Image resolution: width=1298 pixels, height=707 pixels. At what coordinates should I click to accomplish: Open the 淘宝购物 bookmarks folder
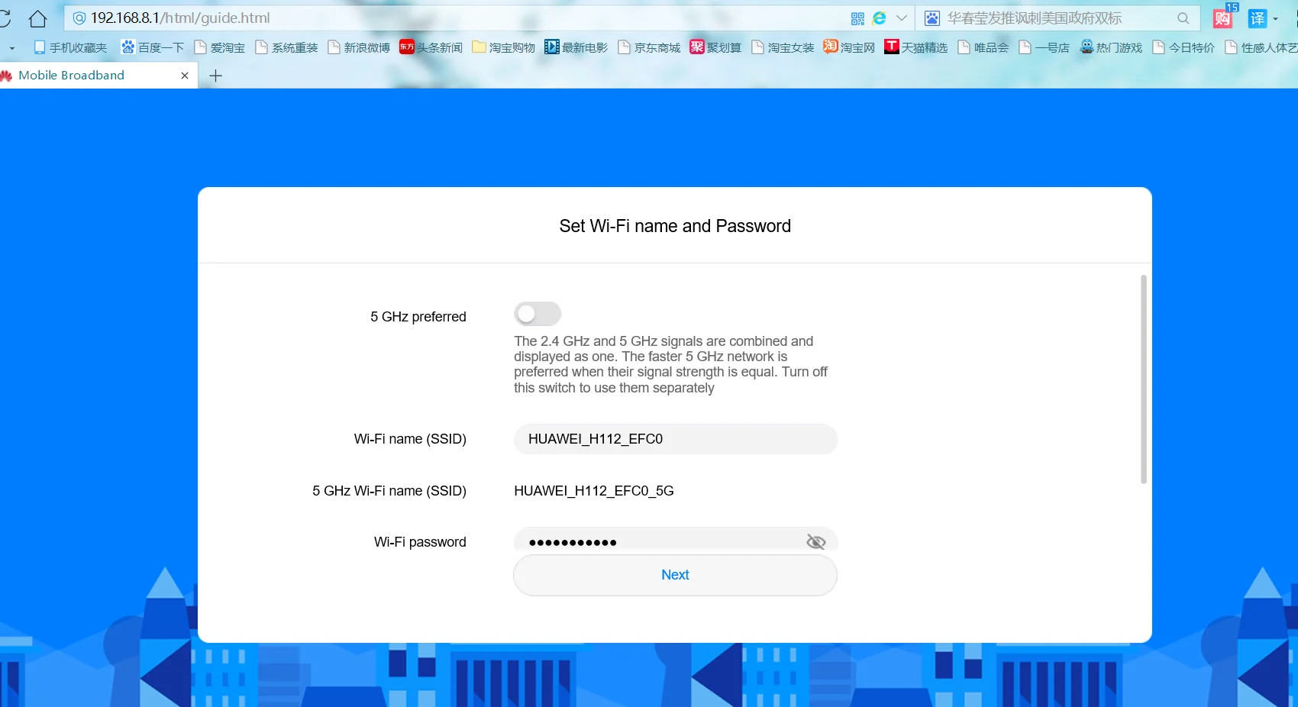503,47
